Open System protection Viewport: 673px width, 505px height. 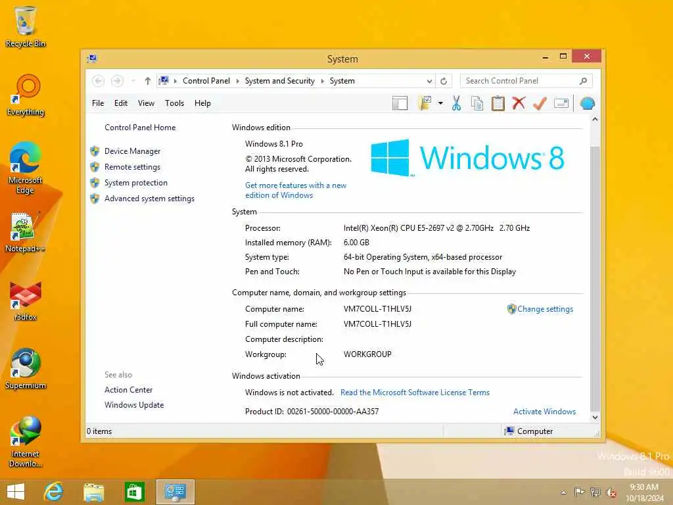(135, 183)
